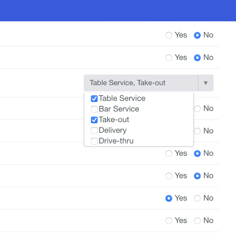This screenshot has height=236, width=236.
Task: Click No in first row below the dropdown list
Action: pyautogui.click(x=197, y=154)
